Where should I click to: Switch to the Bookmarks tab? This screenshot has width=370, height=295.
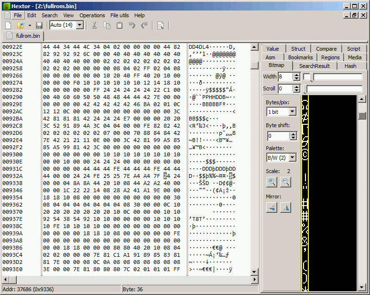tap(300, 57)
